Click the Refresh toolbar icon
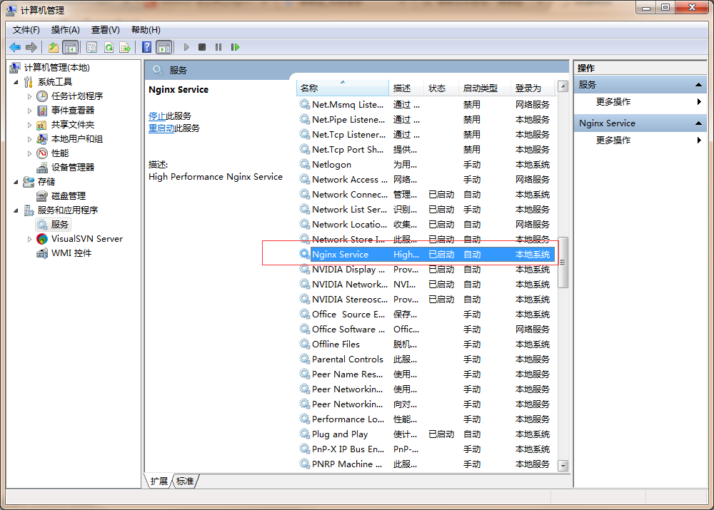The image size is (714, 510). coord(109,47)
